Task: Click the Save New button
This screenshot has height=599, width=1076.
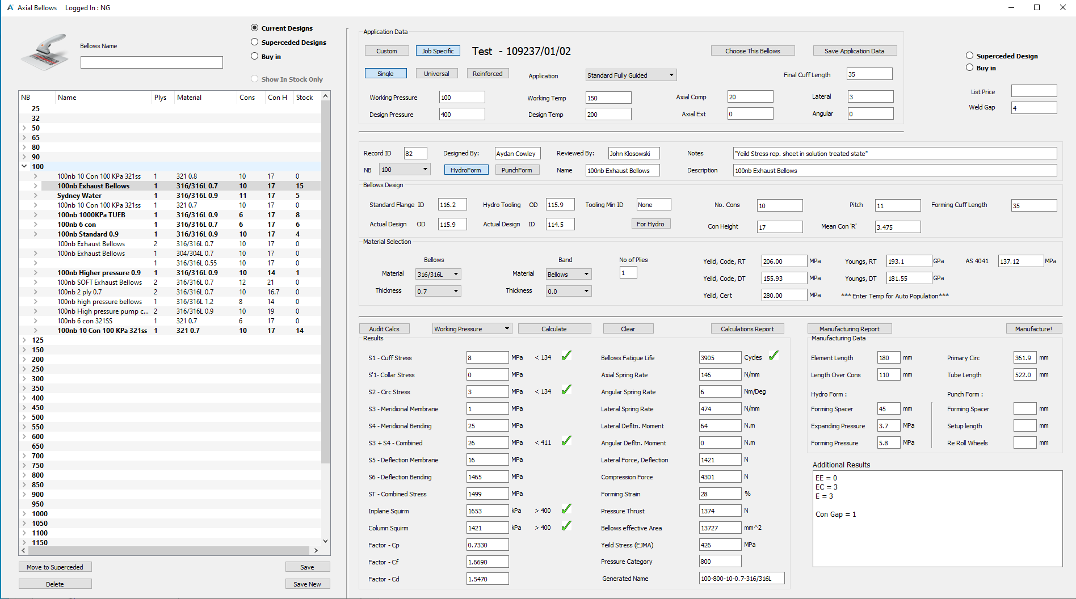Action: (x=307, y=584)
